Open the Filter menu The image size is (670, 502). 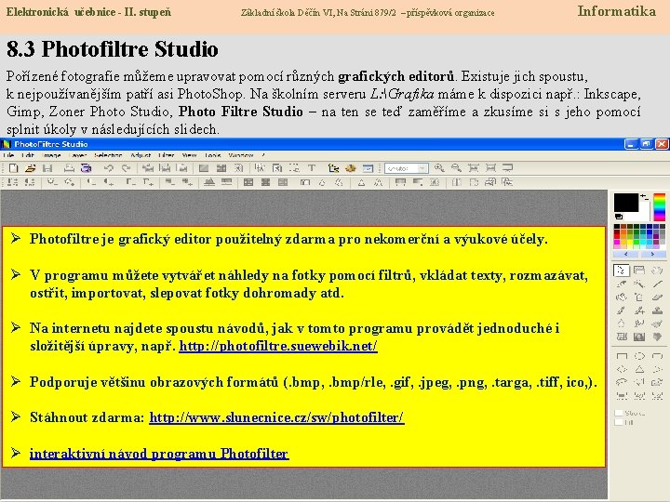click(x=167, y=155)
